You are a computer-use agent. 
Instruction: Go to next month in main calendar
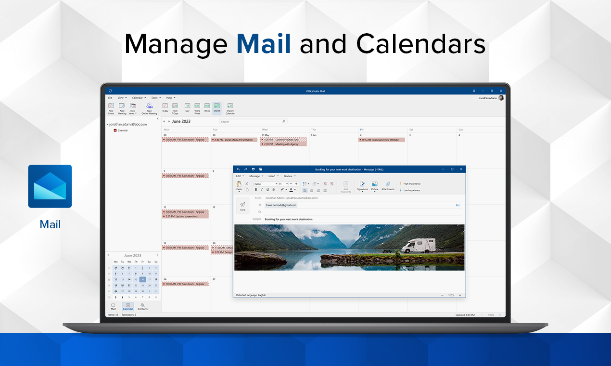(169, 121)
